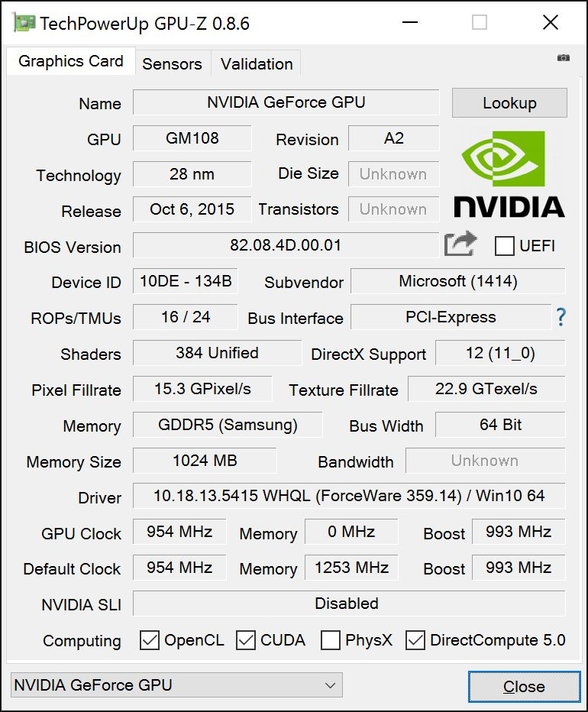Click the GPU-Z title bar app icon
The height and width of the screenshot is (712, 588).
pyautogui.click(x=24, y=23)
